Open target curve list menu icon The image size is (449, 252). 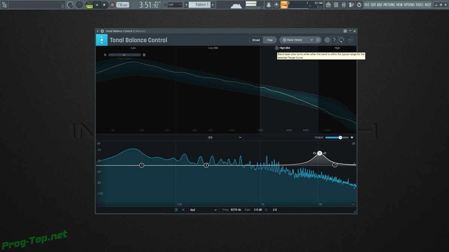(x=318, y=40)
